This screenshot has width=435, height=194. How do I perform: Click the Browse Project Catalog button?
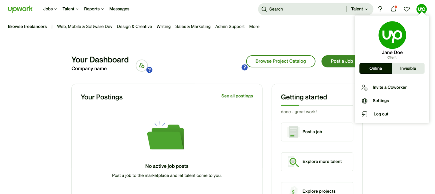[x=281, y=61]
